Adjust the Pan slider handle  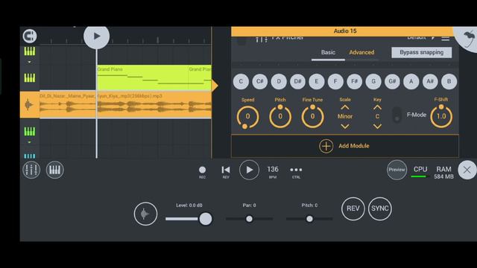(x=249, y=219)
